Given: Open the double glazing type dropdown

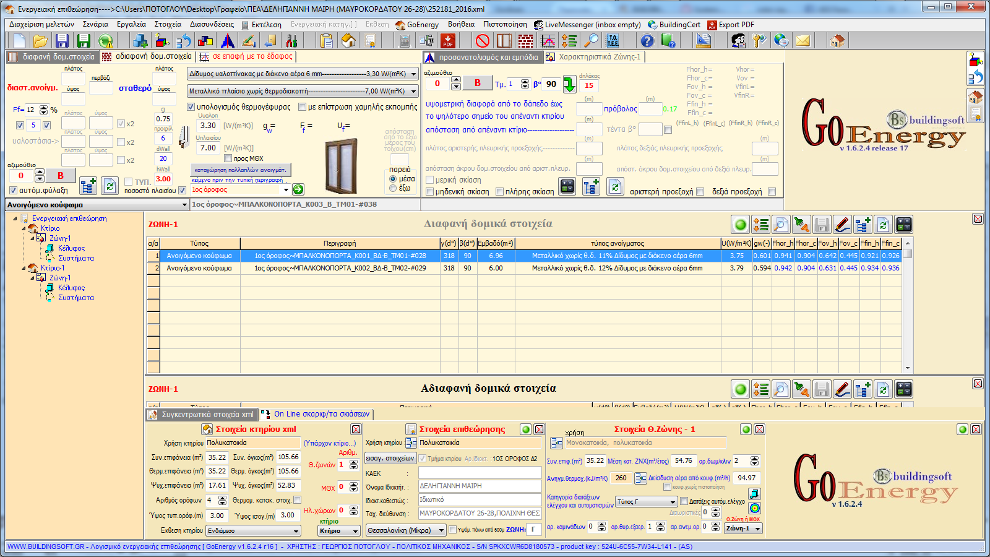Looking at the screenshot, I should tap(413, 74).
